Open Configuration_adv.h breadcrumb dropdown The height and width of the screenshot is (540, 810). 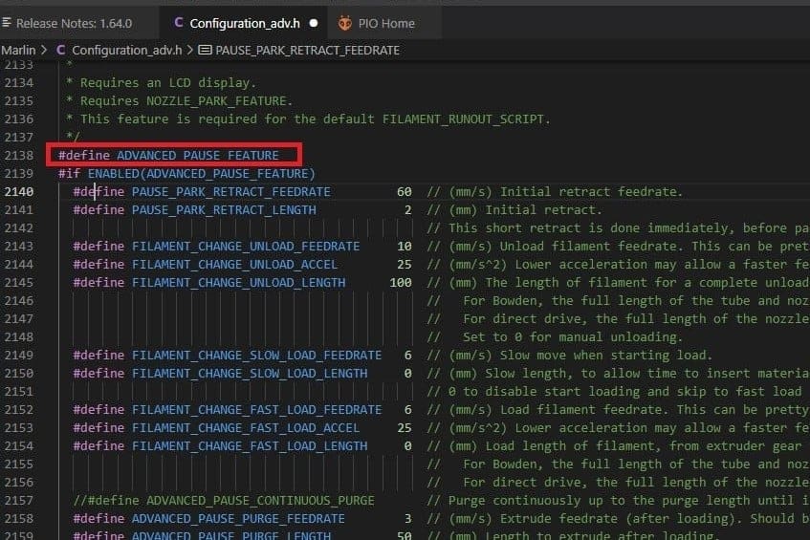click(126, 50)
